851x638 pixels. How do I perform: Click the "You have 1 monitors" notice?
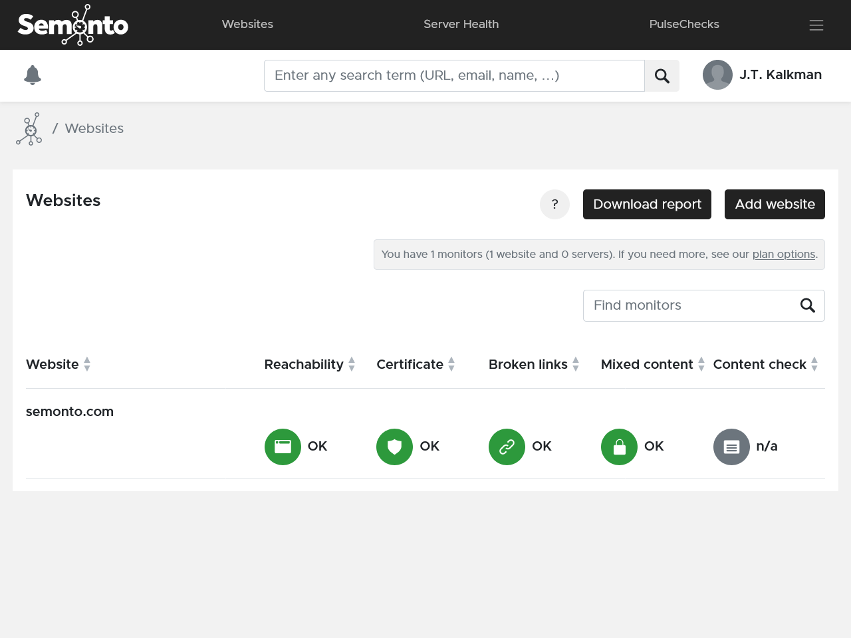coord(599,255)
